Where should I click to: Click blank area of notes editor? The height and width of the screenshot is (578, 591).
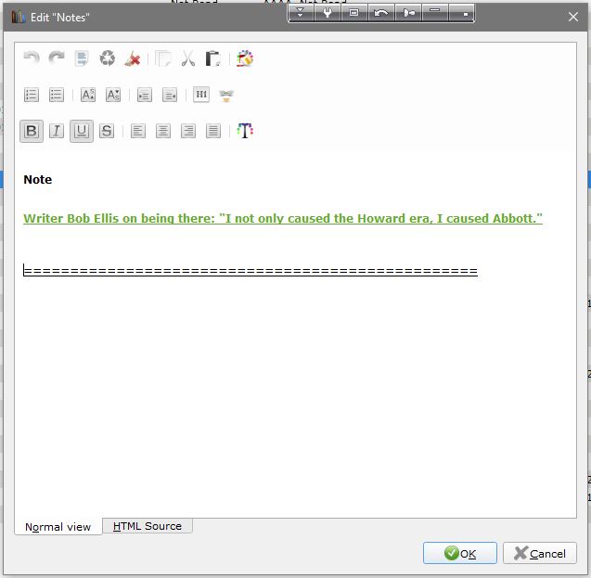(x=295, y=395)
